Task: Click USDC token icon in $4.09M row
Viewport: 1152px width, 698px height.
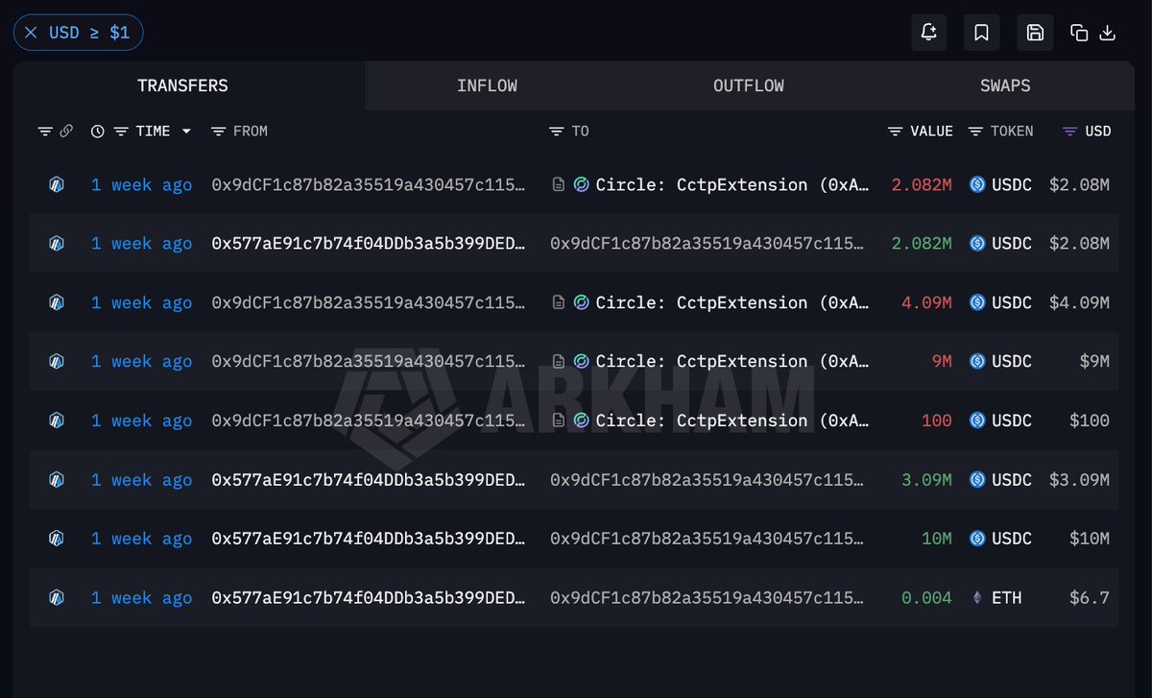Action: coord(977,302)
